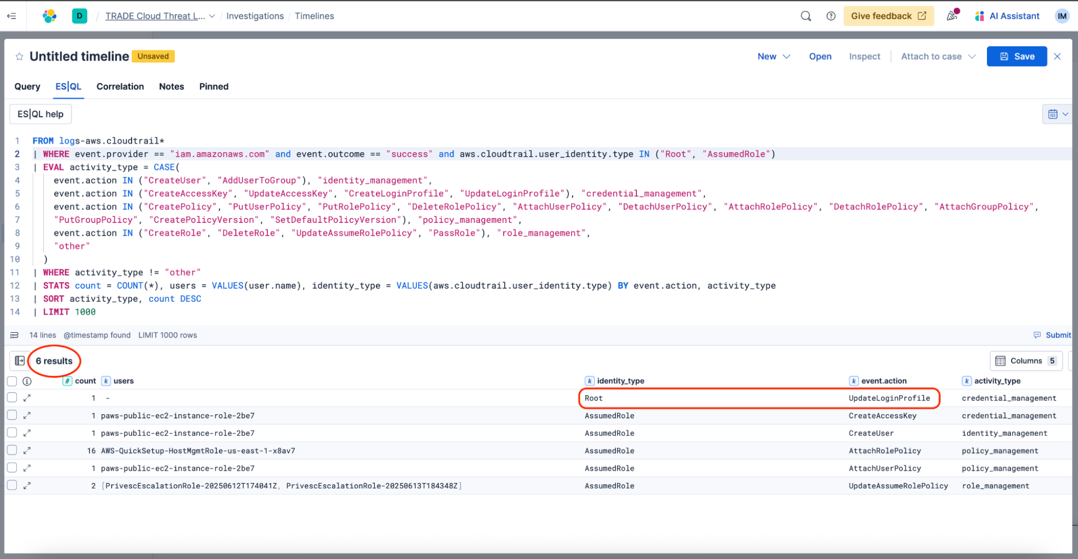
Task: Toggle the field browser sidebar icon
Action: [19, 361]
